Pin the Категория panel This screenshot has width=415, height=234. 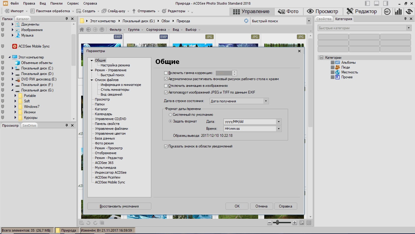pyautogui.click(x=406, y=19)
